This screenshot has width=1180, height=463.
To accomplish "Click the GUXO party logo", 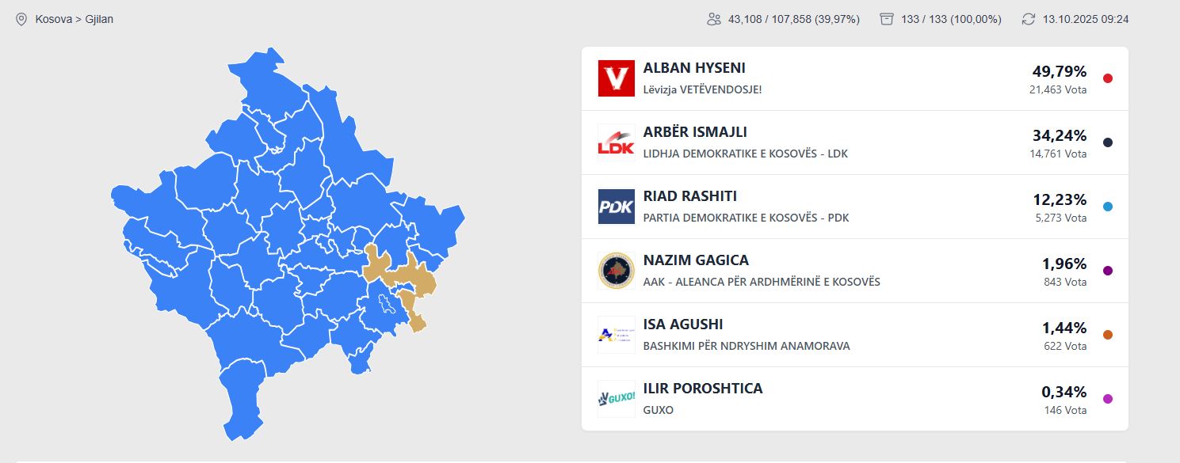I will tap(616, 399).
